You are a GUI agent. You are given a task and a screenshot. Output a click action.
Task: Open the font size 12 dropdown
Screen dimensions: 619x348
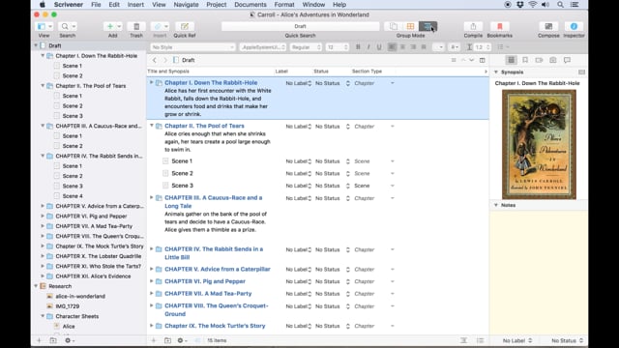click(x=338, y=47)
